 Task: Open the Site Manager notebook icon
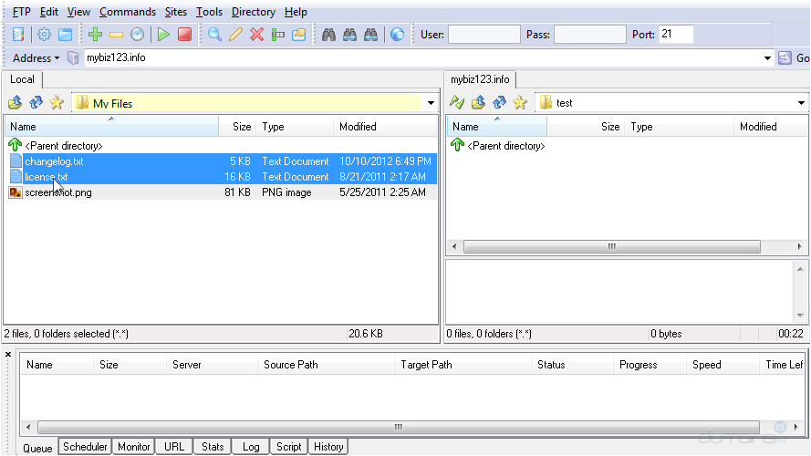[x=18, y=35]
